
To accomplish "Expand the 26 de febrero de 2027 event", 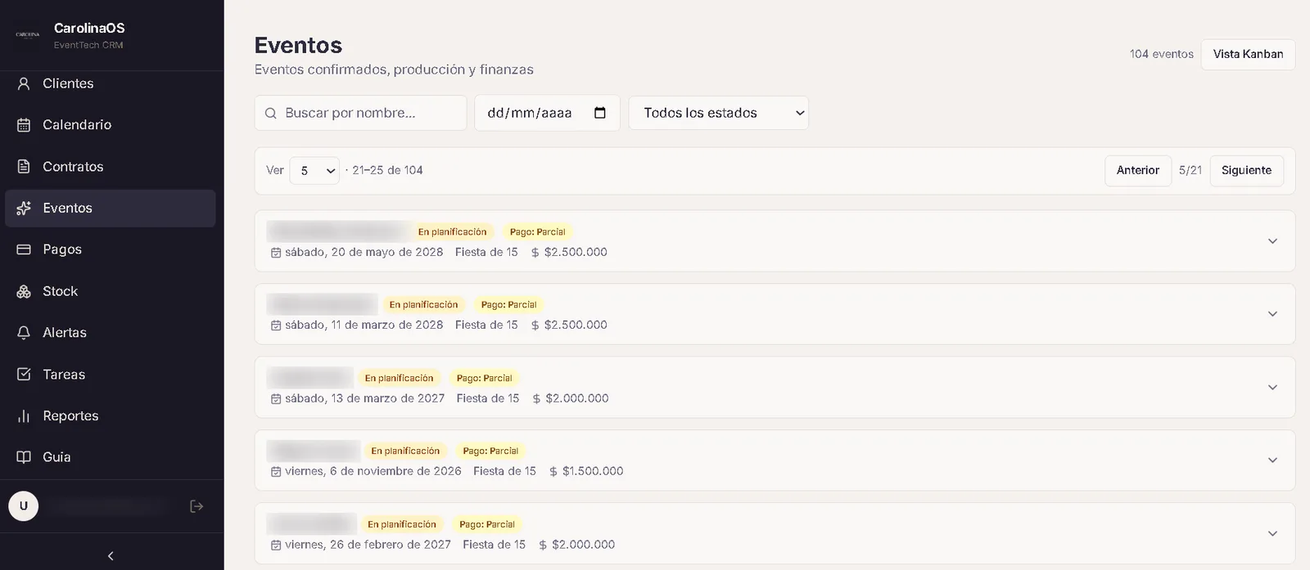I will coord(1272,533).
